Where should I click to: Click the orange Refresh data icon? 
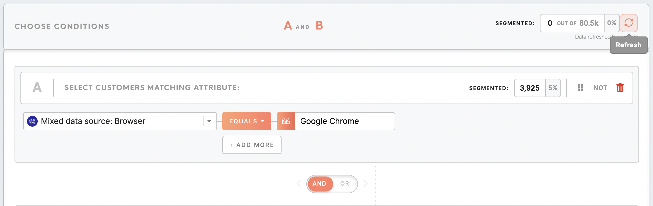(x=629, y=23)
